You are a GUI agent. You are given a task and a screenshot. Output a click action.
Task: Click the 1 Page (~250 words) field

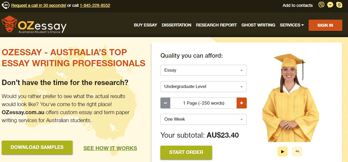pyautogui.click(x=203, y=103)
